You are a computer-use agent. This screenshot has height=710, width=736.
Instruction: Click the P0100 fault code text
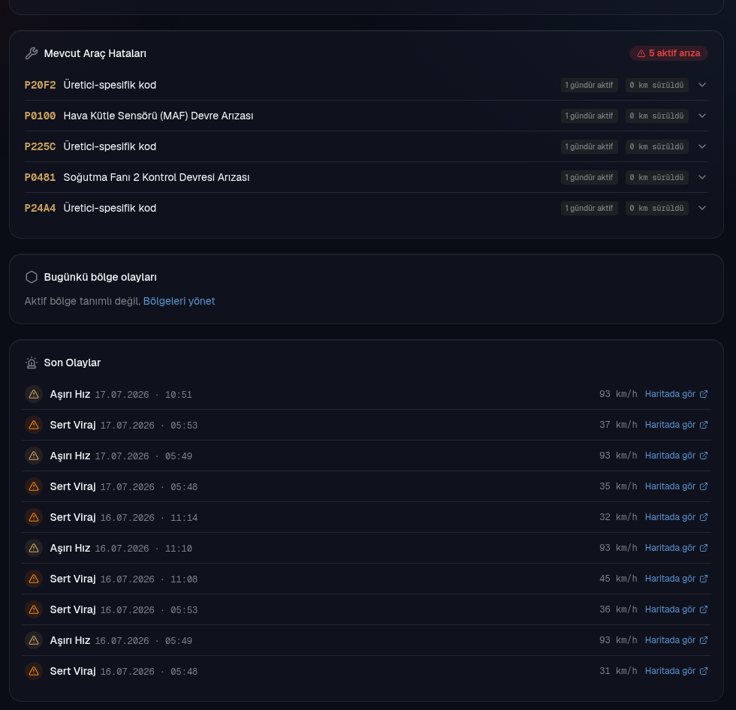point(40,116)
